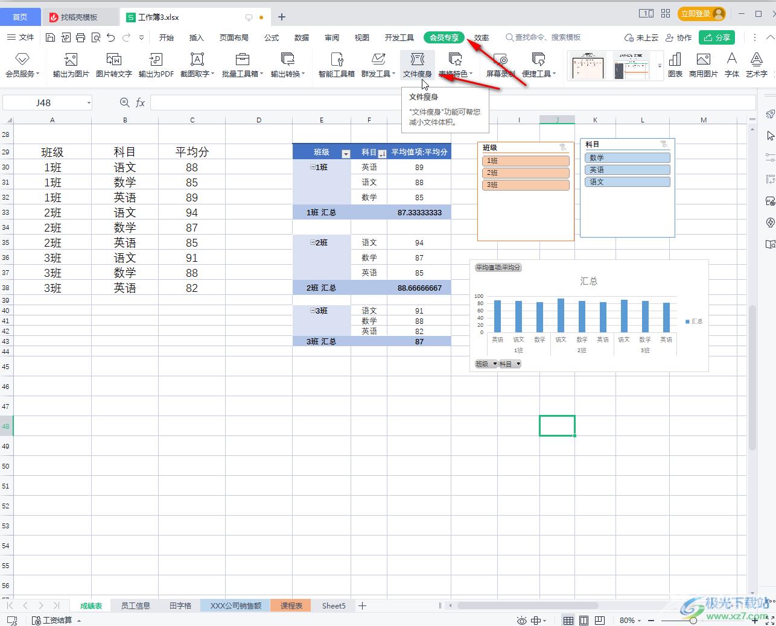Click the 立即登录 login button
This screenshot has height=626, width=776.
701,14
